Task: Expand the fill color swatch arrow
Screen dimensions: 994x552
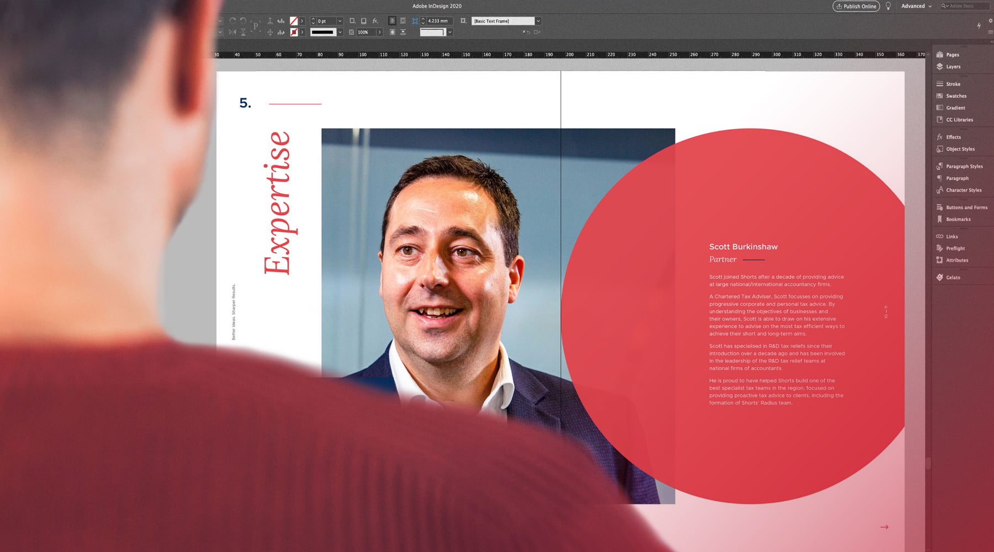Action: [302, 21]
